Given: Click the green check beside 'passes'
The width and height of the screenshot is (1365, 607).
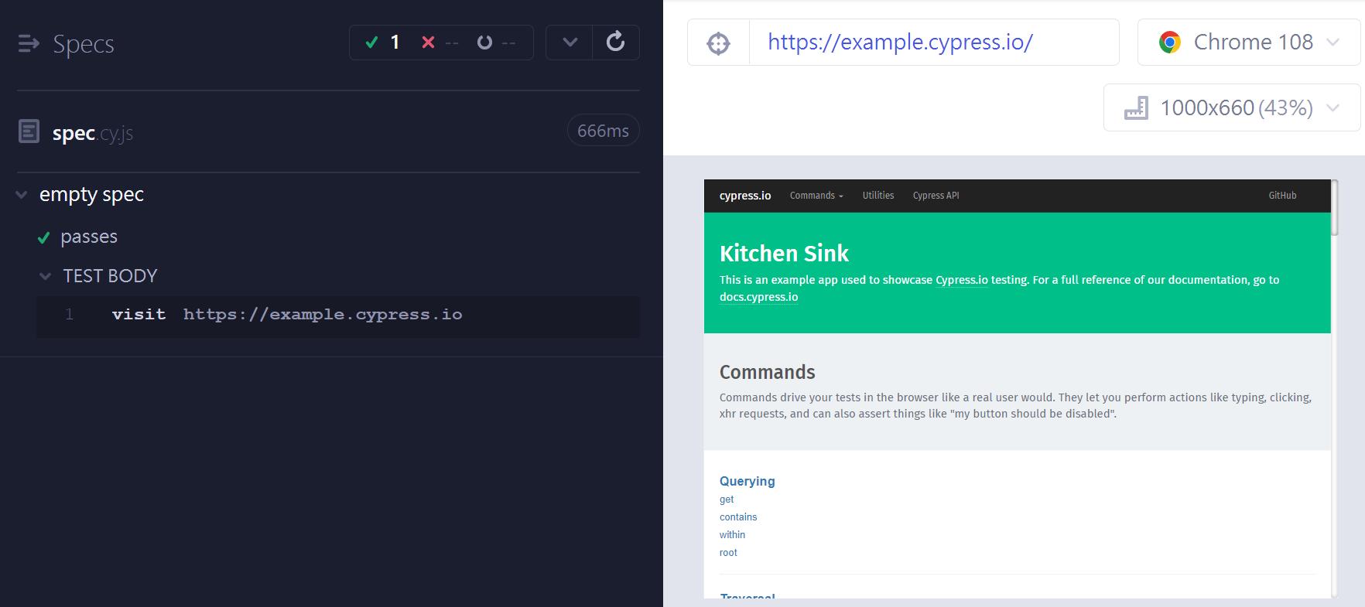Looking at the screenshot, I should (44, 238).
